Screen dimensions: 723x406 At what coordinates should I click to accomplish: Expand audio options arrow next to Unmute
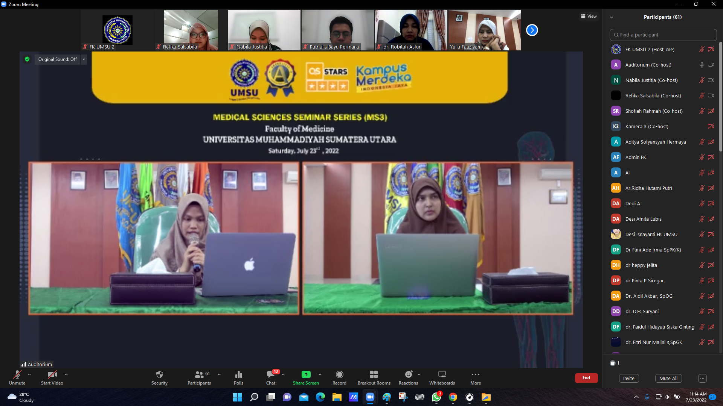29,374
